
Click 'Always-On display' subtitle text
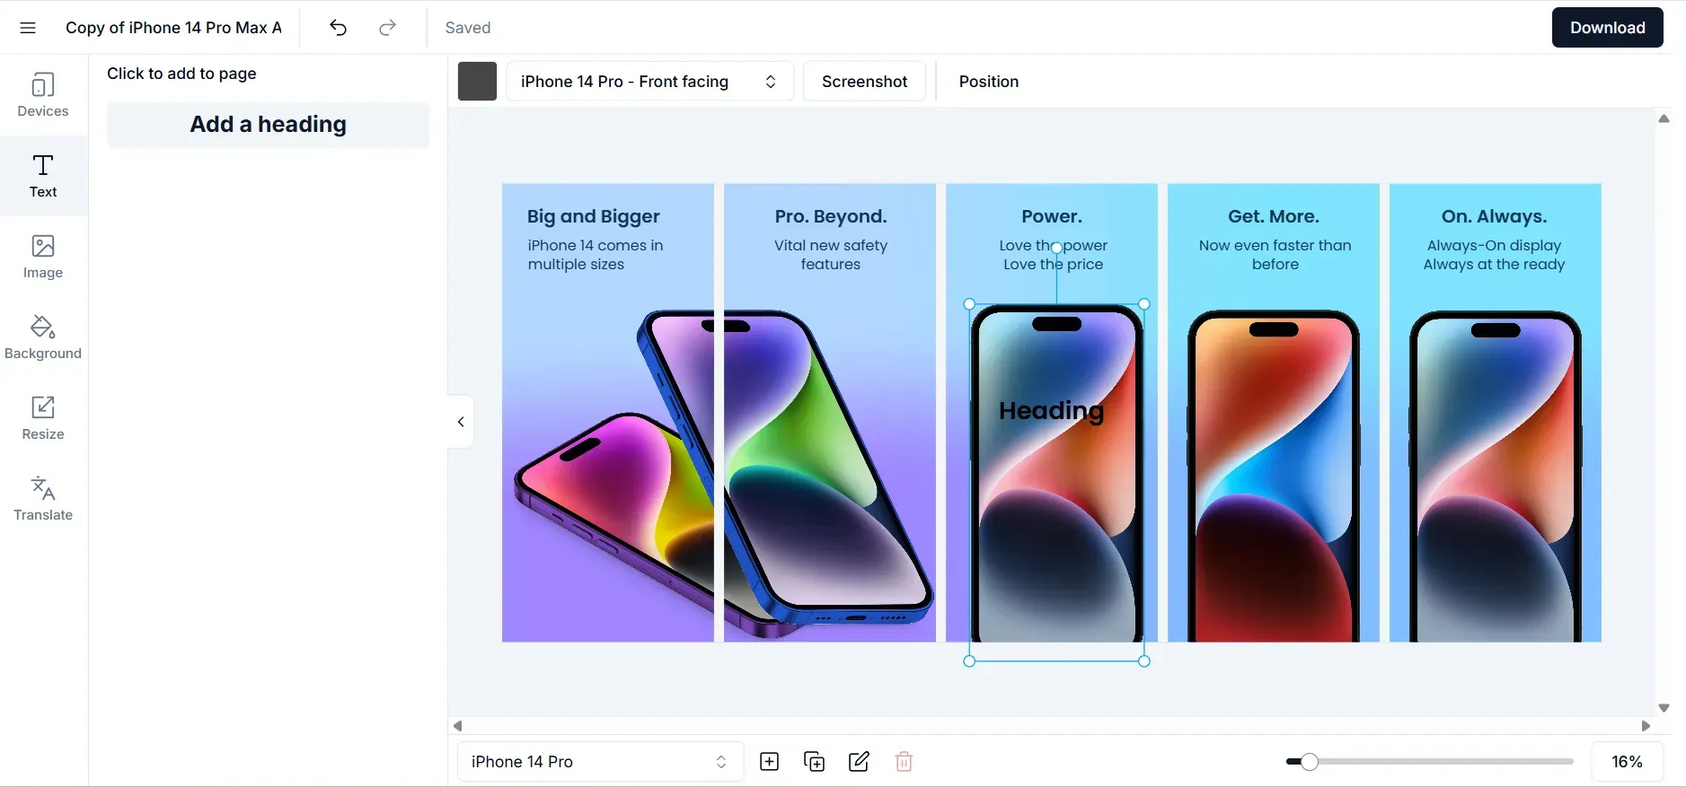pyautogui.click(x=1495, y=245)
